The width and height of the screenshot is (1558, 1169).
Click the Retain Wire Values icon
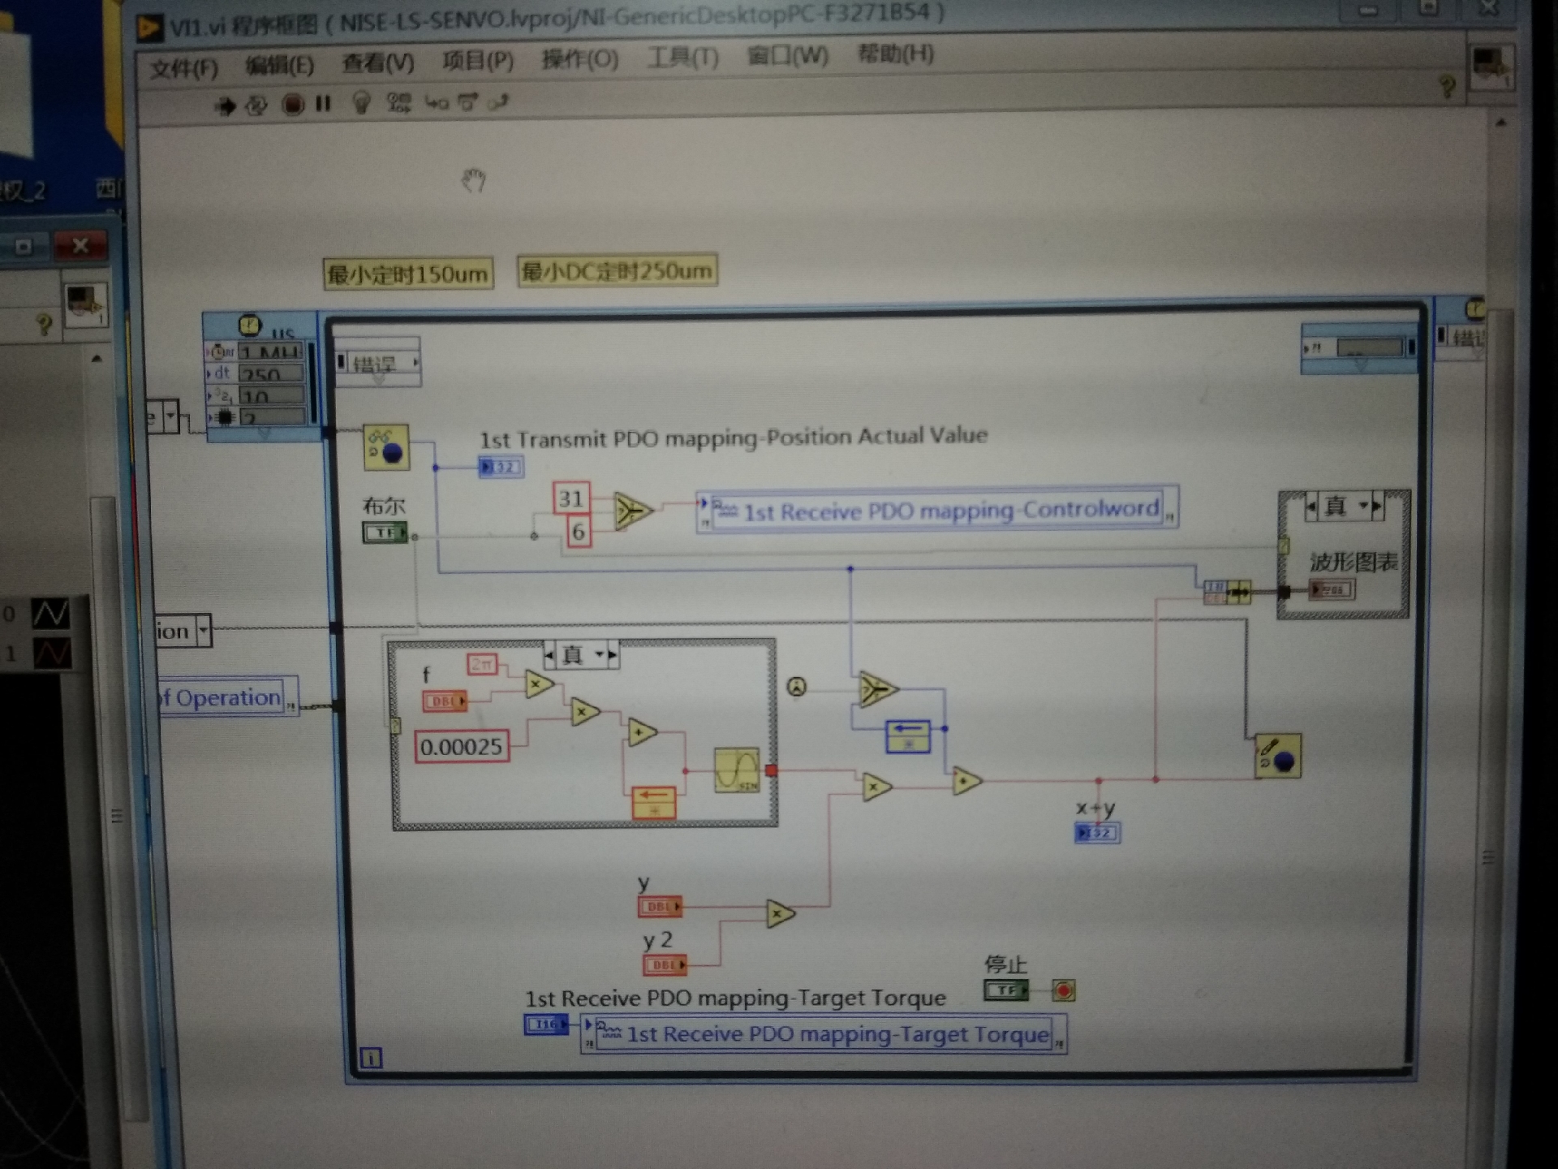(398, 102)
